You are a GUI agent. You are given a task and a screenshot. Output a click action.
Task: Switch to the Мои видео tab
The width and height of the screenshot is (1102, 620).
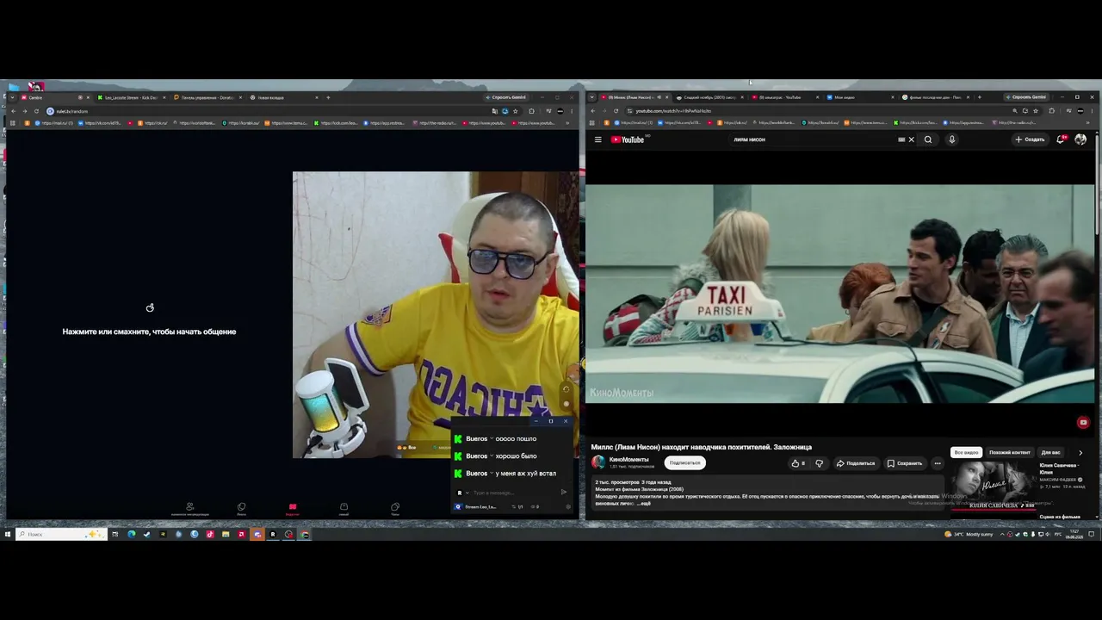point(859,97)
